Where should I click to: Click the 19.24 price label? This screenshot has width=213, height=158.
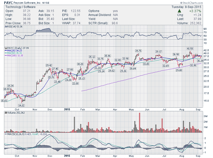tap(10, 86)
